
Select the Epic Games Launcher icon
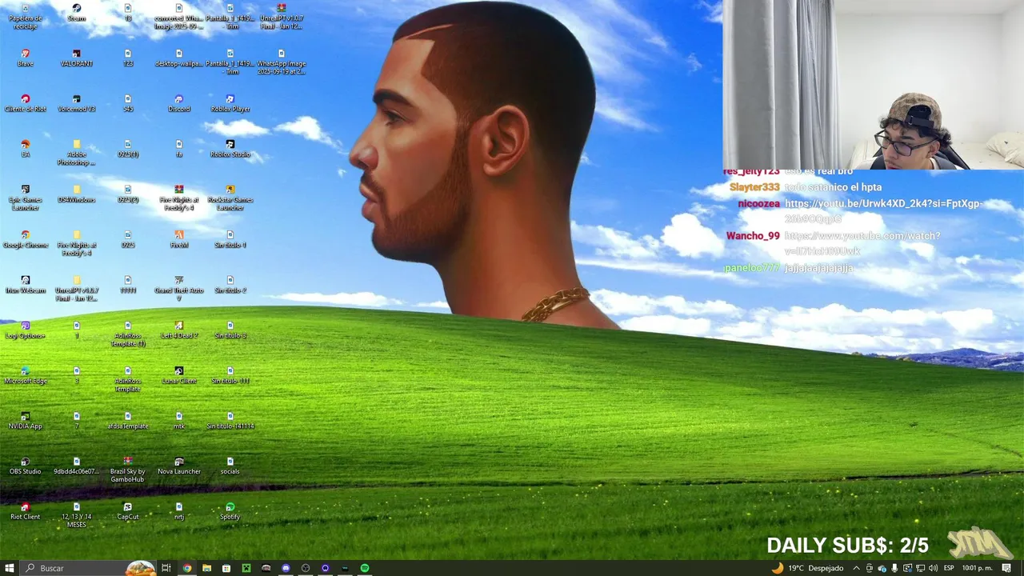[x=25, y=198]
